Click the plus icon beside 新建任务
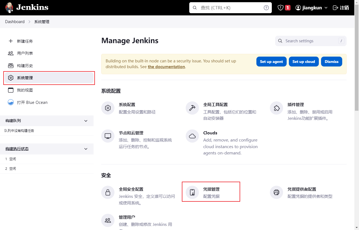 (11, 41)
